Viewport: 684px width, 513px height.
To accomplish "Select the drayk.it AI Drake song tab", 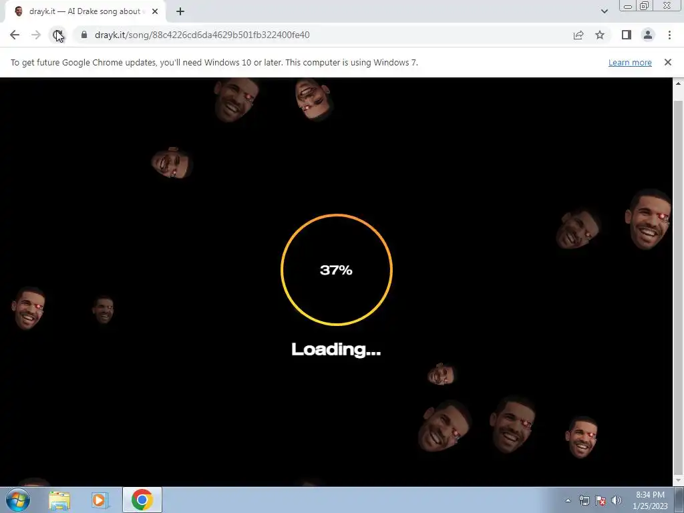I will [x=85, y=11].
